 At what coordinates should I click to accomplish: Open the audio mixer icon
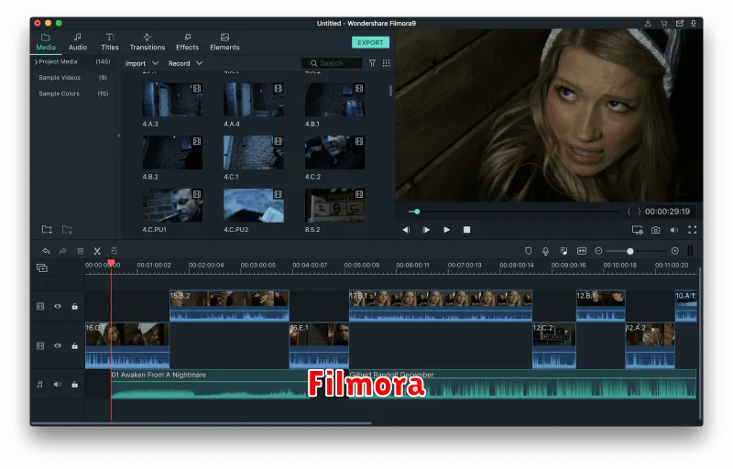(563, 251)
